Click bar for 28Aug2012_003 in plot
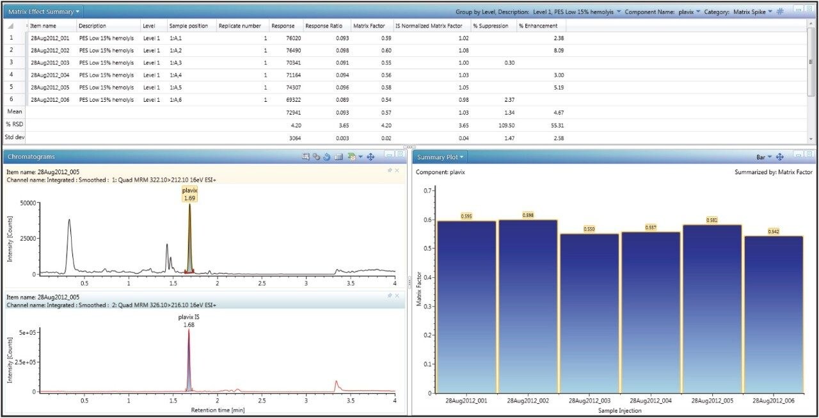The image size is (819, 418). tap(589, 314)
